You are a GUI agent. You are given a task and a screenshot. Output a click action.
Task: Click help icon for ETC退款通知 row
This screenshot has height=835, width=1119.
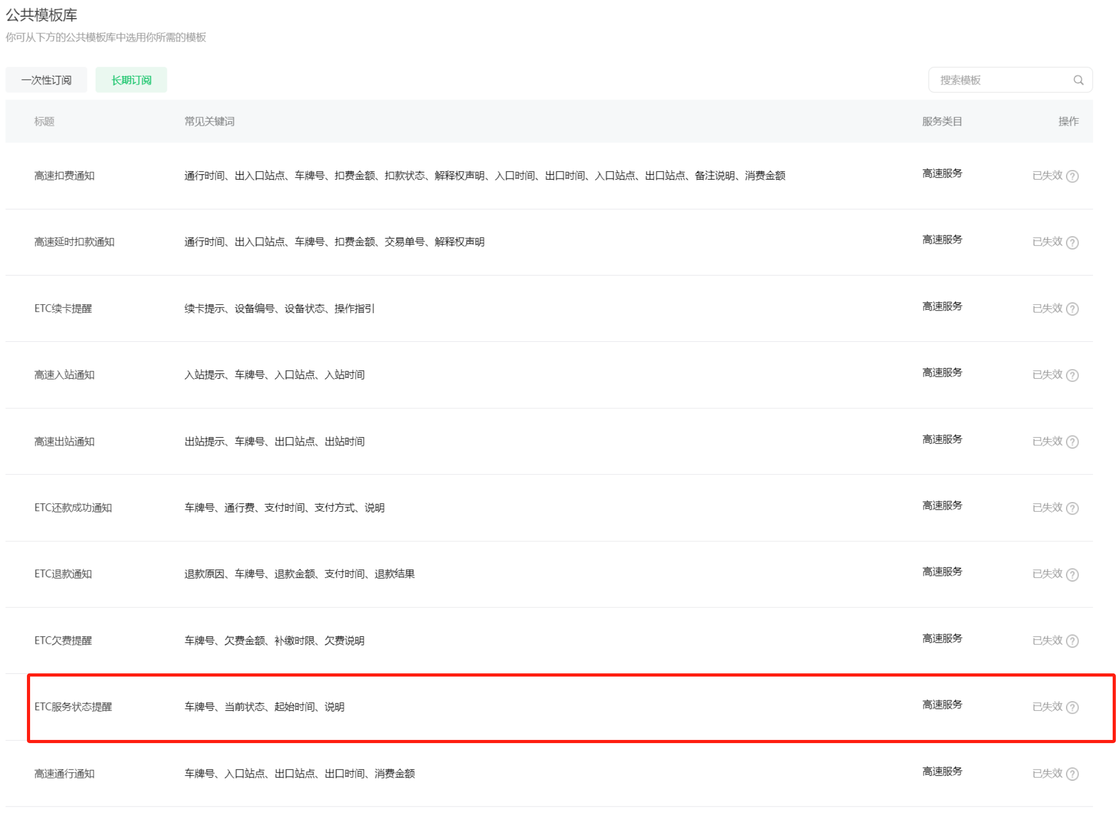tap(1071, 574)
